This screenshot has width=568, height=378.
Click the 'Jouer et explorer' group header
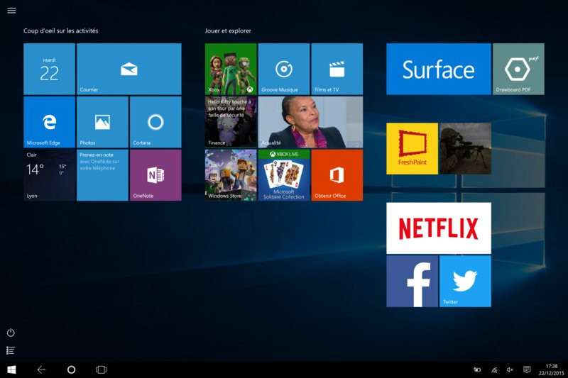click(228, 30)
